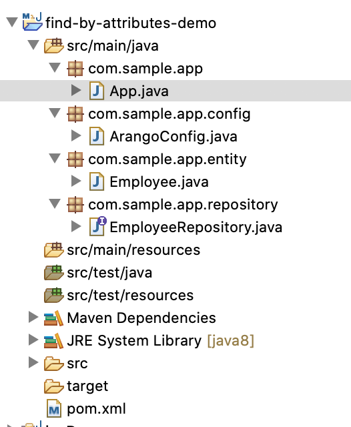
Task: Click the com.sample.app.repository package icon
Action: click(x=75, y=205)
